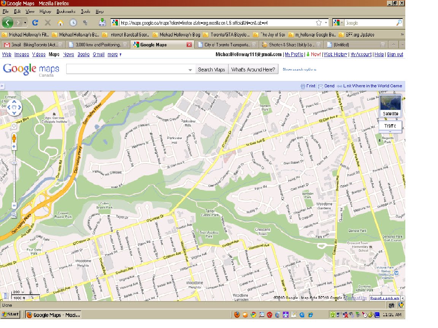Open the Home page icon
The height and width of the screenshot is (328, 438).
pyautogui.click(x=60, y=23)
